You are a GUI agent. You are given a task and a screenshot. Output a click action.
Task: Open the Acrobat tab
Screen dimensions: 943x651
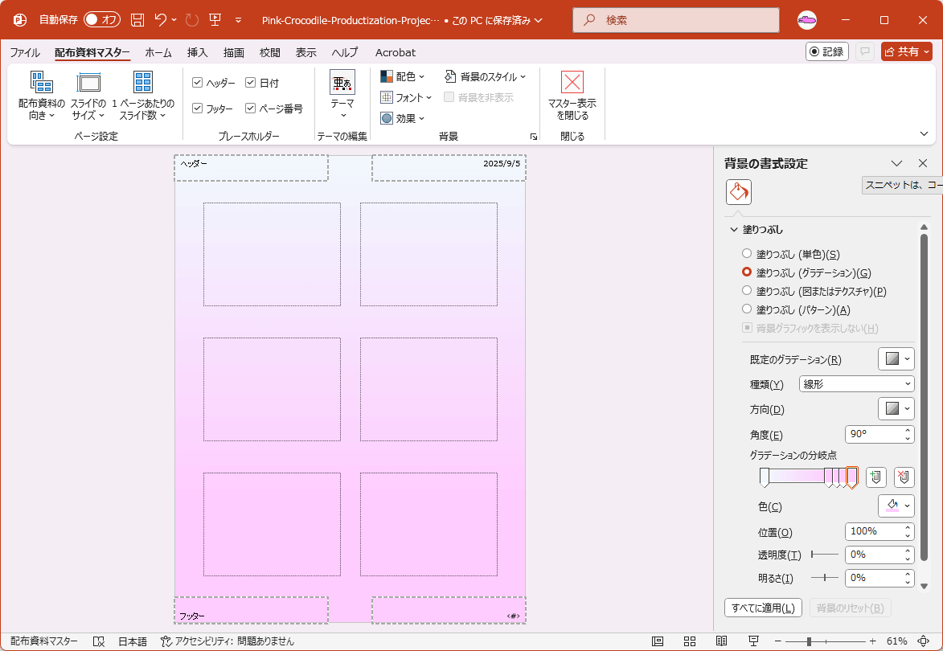click(395, 52)
